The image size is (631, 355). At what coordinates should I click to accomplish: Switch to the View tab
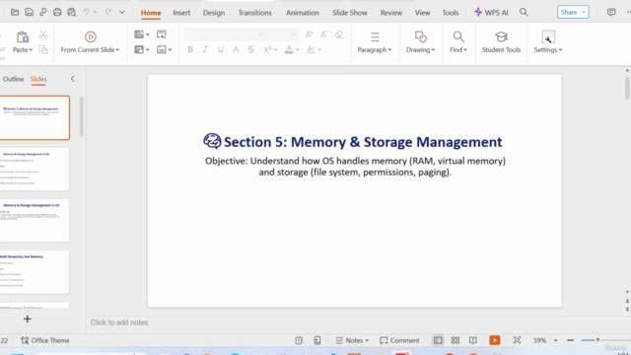(x=423, y=13)
